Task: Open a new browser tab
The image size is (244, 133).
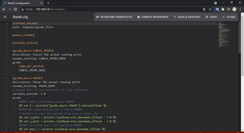Action: pyautogui.click(x=48, y=3)
